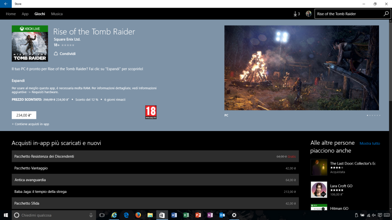
Task: Open PowerPoint from the taskbar
Action: click(x=198, y=215)
